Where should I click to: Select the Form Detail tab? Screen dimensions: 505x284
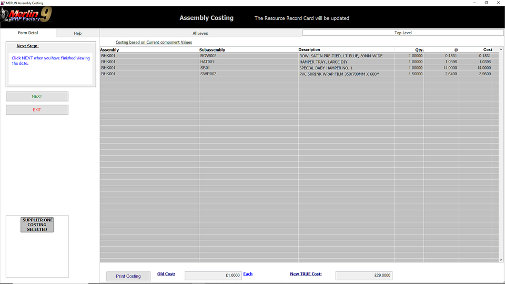pyautogui.click(x=28, y=33)
